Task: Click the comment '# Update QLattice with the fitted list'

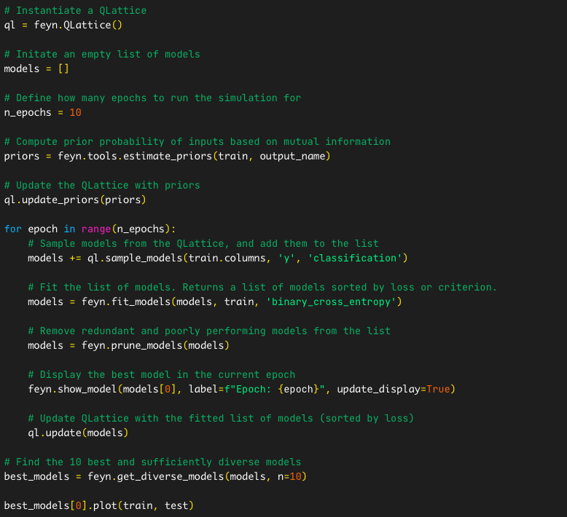Action: click(221, 419)
